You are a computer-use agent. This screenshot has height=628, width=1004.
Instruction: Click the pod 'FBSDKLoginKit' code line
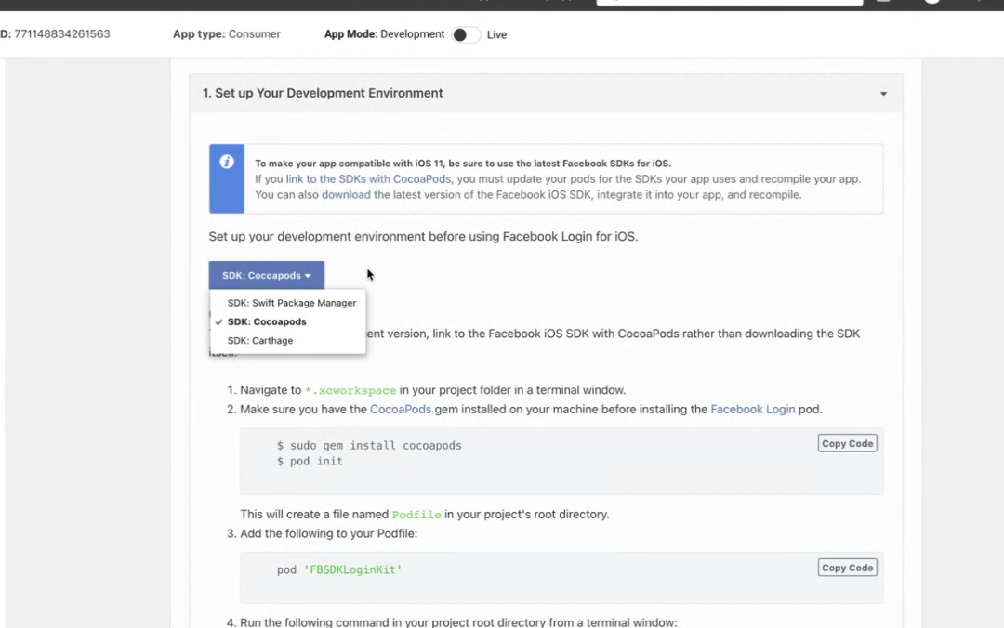point(339,569)
